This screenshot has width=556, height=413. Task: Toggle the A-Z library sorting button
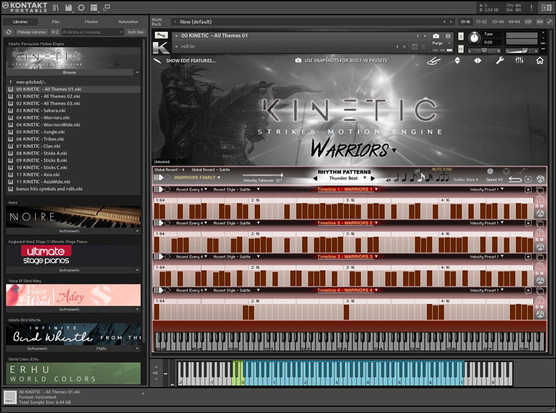[55, 32]
